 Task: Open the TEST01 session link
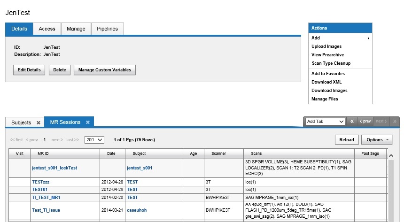pos(39,190)
